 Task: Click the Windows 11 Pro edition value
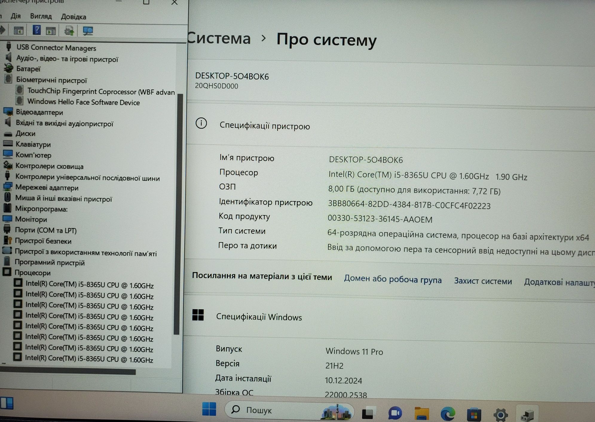click(x=354, y=351)
